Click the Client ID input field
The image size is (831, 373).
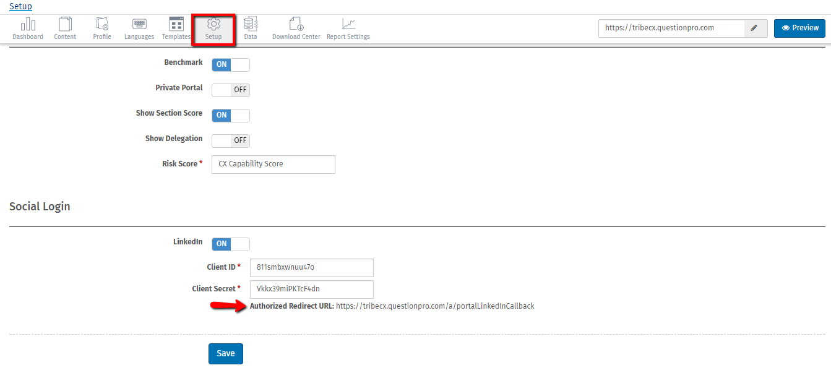pos(311,267)
